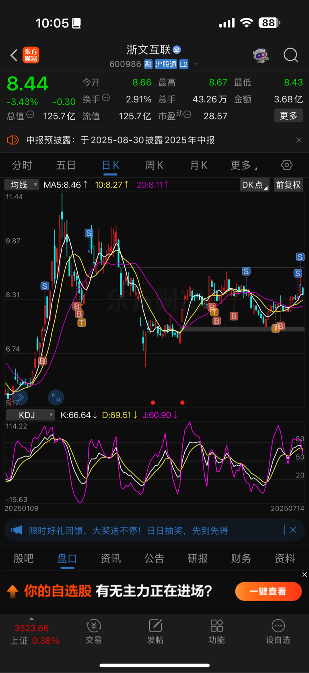The width and height of the screenshot is (309, 673).
Task: Select the 盘口 tab
Action: [x=67, y=558]
